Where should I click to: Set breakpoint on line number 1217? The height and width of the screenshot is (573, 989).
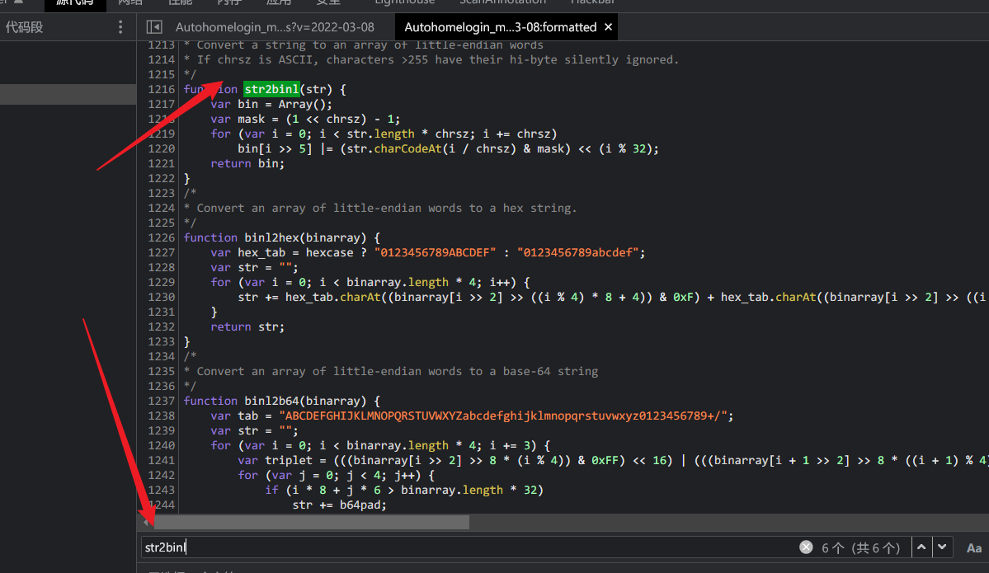click(161, 104)
